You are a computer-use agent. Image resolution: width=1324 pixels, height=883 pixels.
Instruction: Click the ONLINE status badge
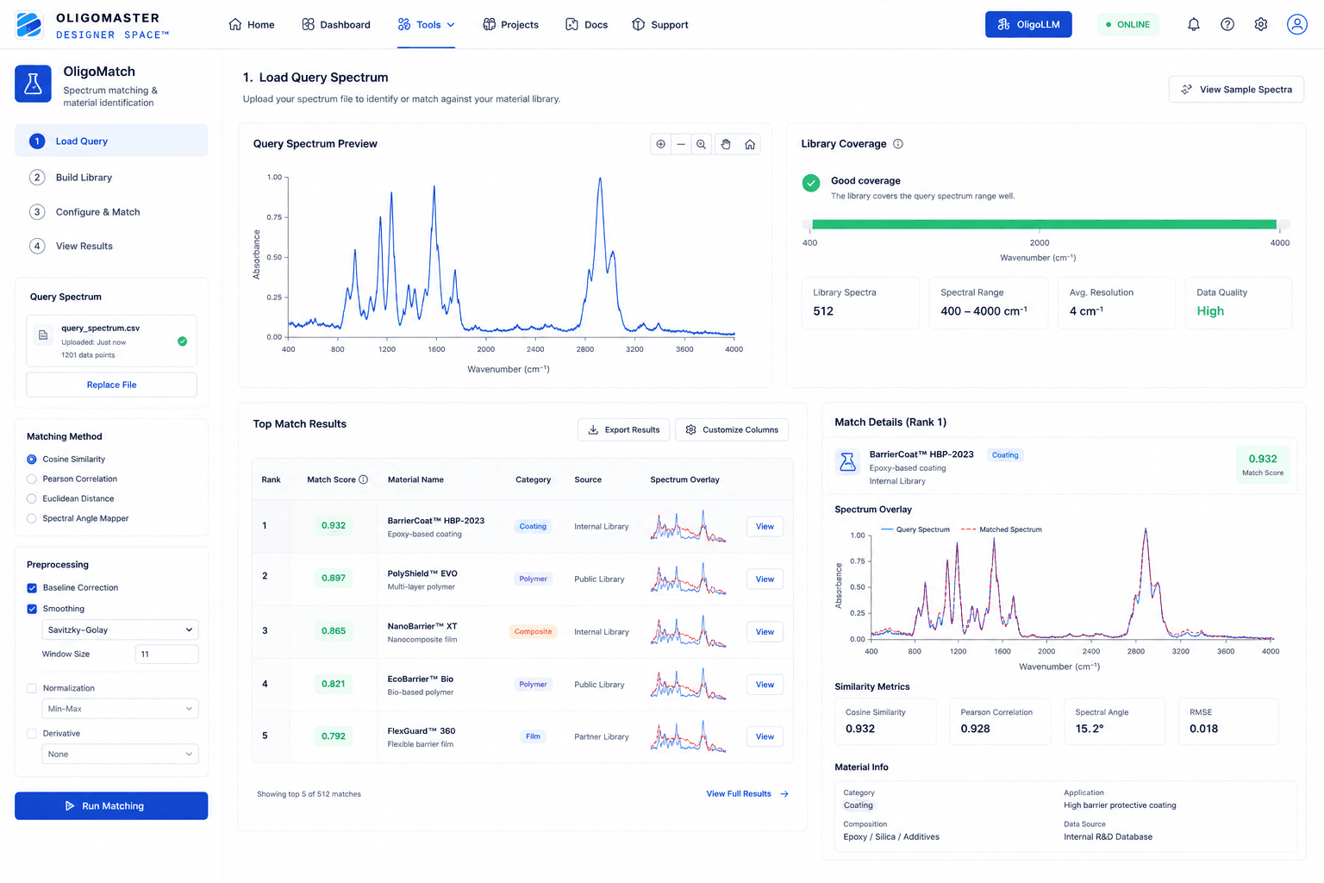[1128, 25]
